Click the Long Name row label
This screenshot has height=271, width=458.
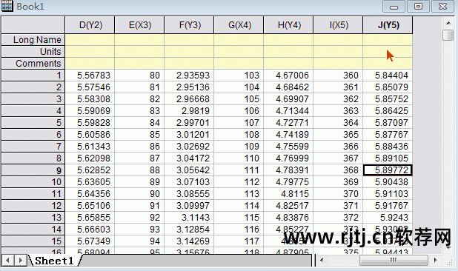click(x=33, y=40)
